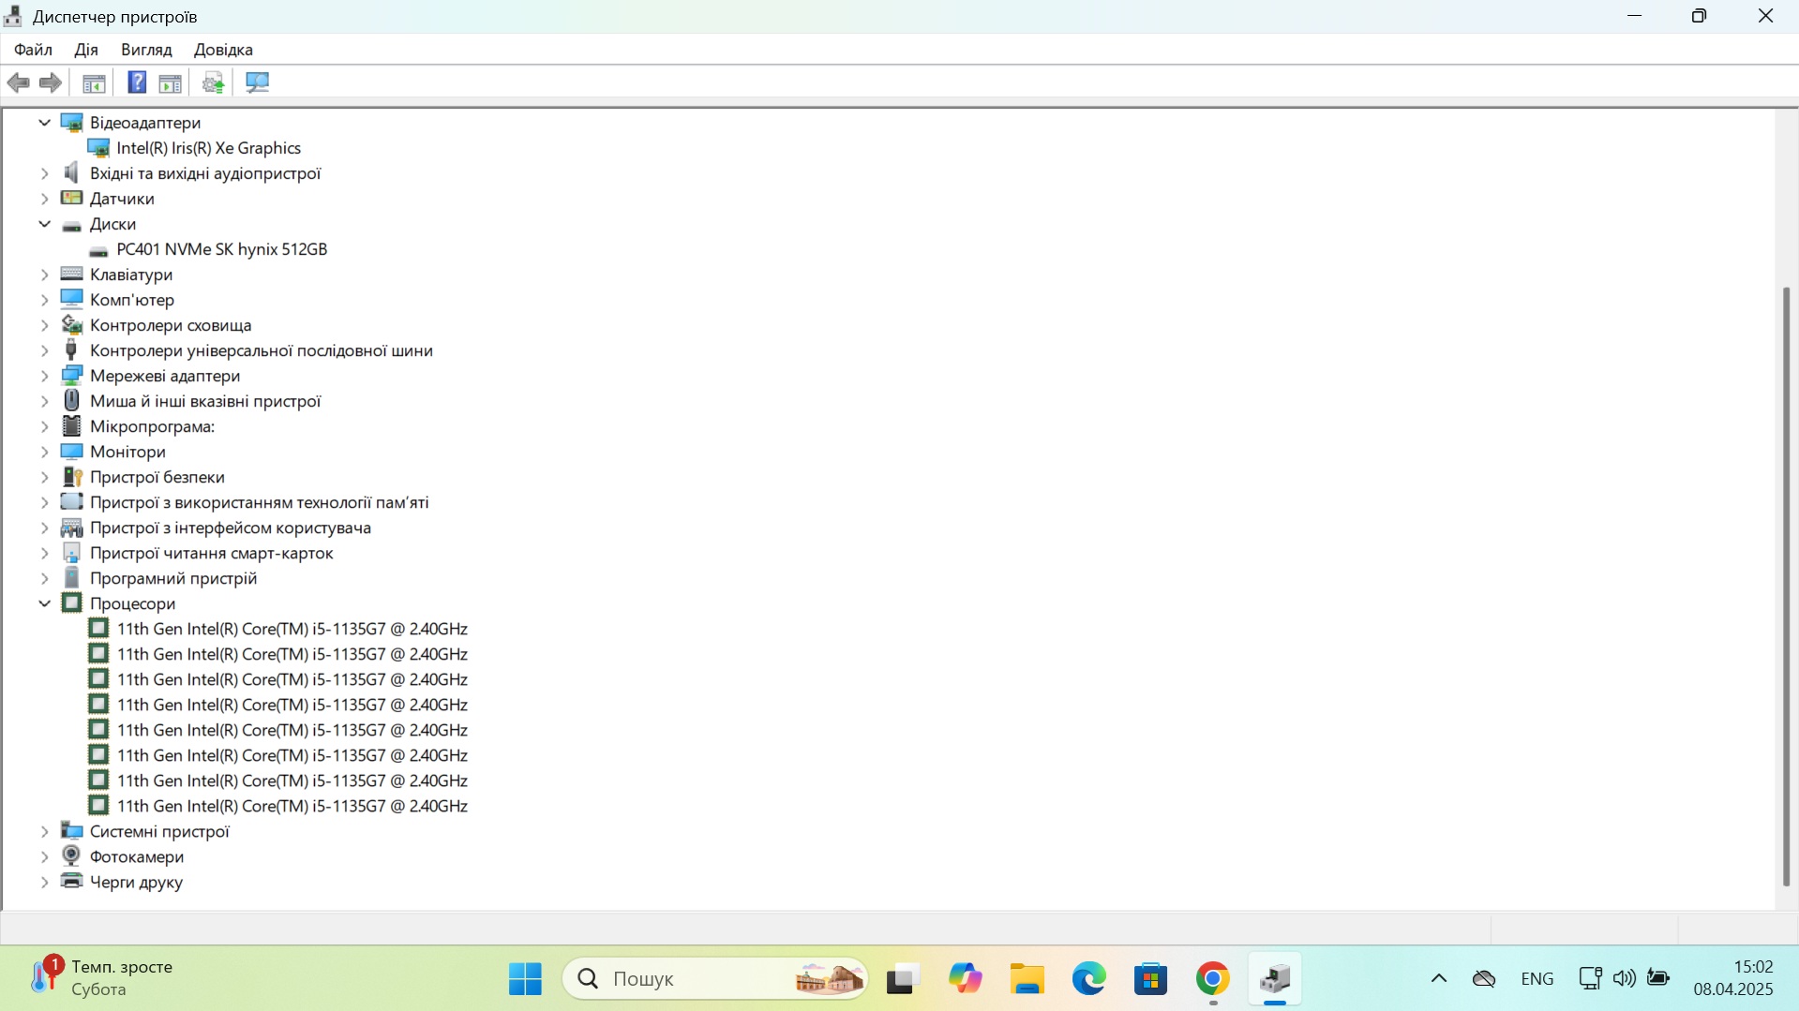This screenshot has width=1799, height=1011.
Task: Select the last i5-1135G7 processor entry
Action: (x=292, y=806)
